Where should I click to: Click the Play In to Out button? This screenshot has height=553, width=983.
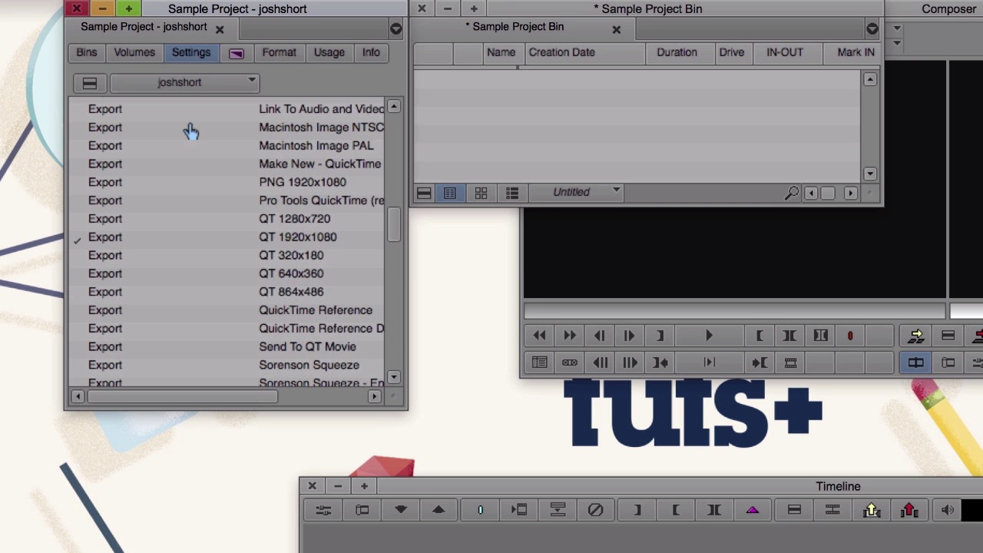point(709,363)
